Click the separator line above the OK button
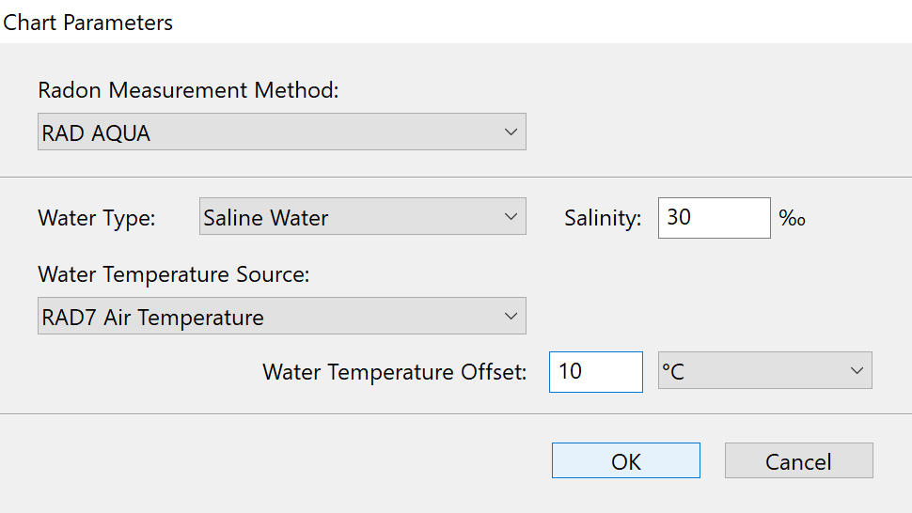This screenshot has width=912, height=513. (456, 413)
